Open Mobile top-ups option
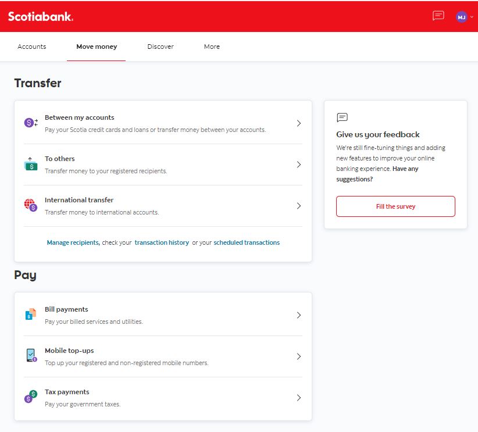This screenshot has height=432, width=478. point(163,356)
